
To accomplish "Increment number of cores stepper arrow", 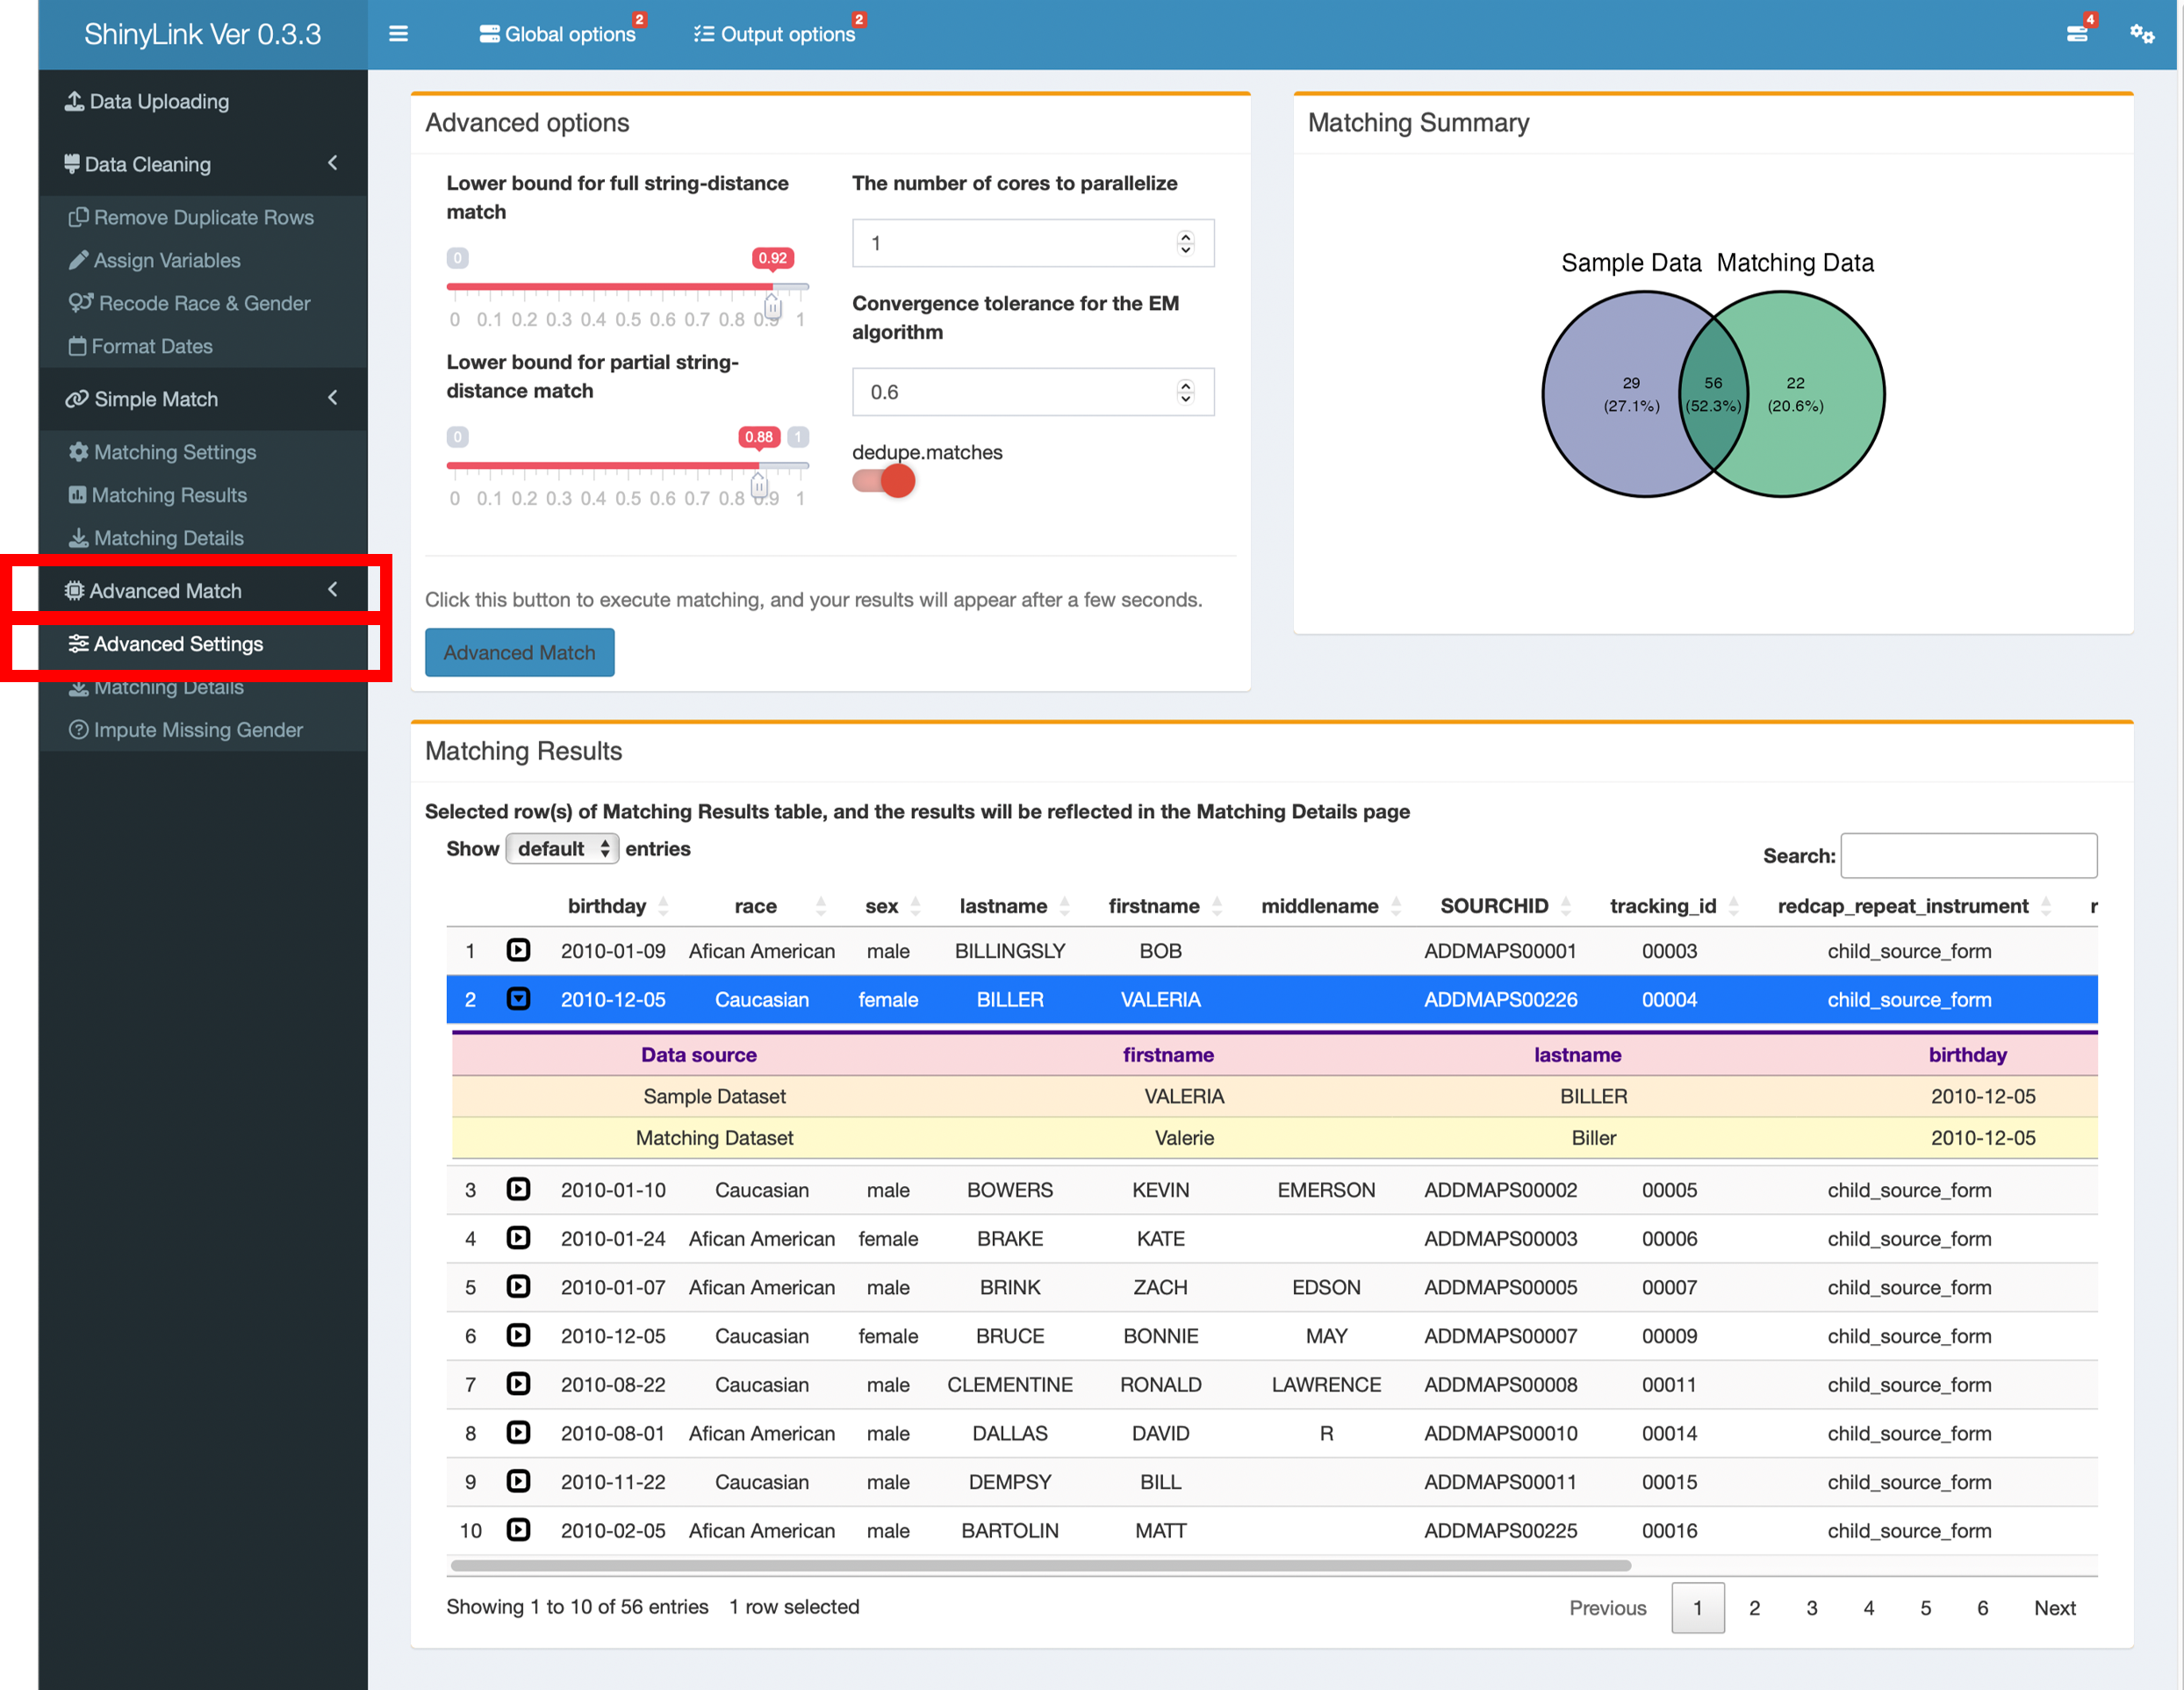I will tap(1186, 237).
